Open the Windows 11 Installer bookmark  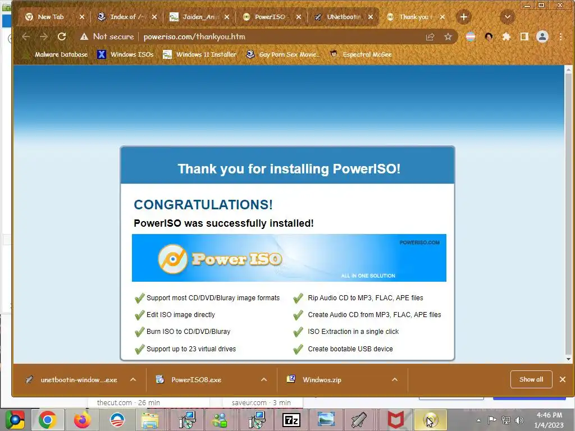(200, 54)
